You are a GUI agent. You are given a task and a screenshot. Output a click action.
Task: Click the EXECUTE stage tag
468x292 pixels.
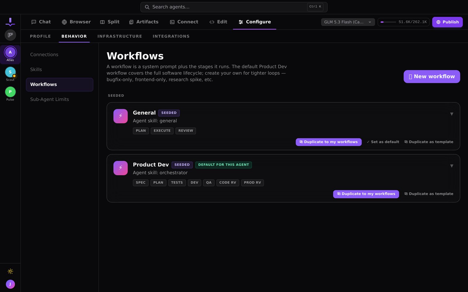pyautogui.click(x=162, y=131)
